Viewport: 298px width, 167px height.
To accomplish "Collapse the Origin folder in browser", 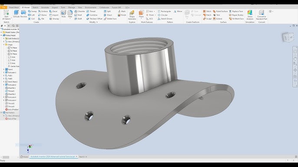I will pos(3,45).
